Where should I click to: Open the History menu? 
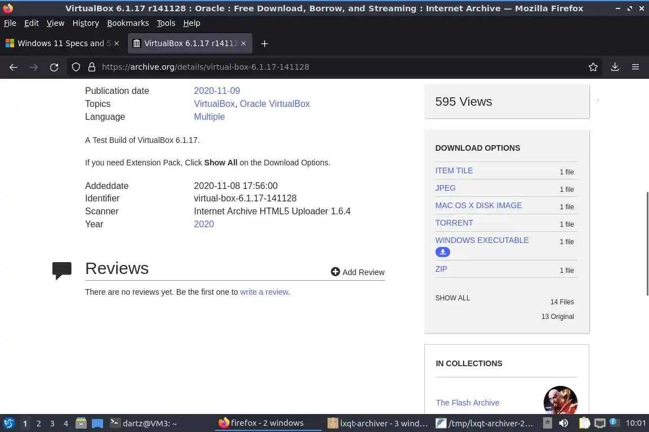point(86,23)
